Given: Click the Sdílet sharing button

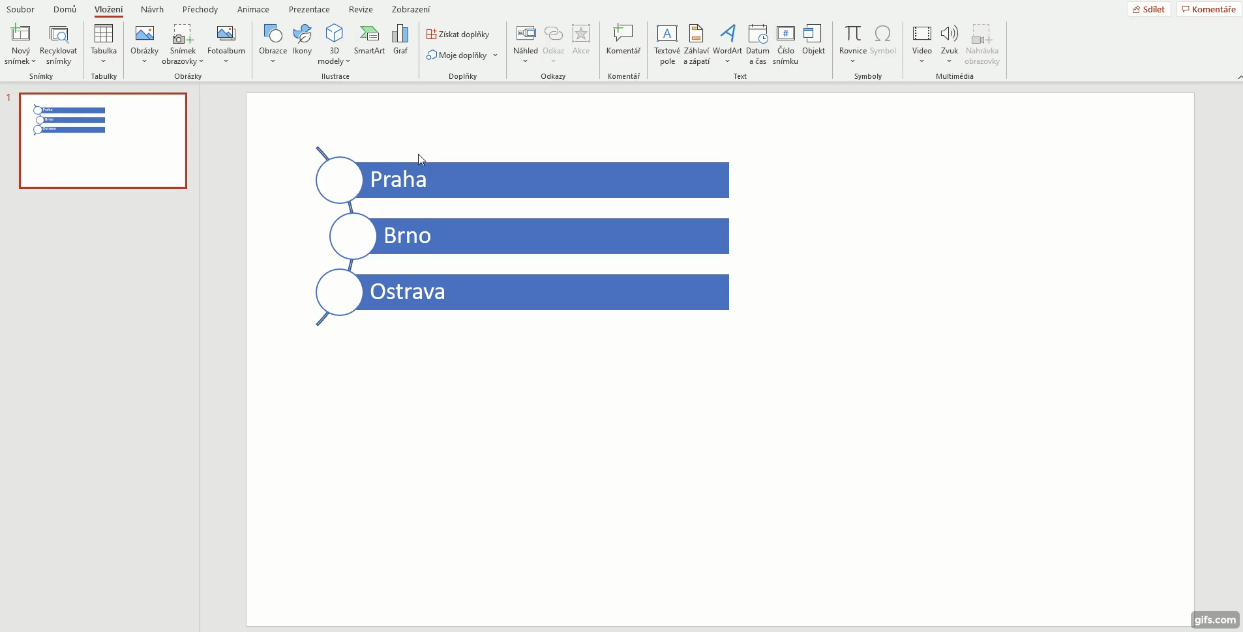Looking at the screenshot, I should point(1150,8).
